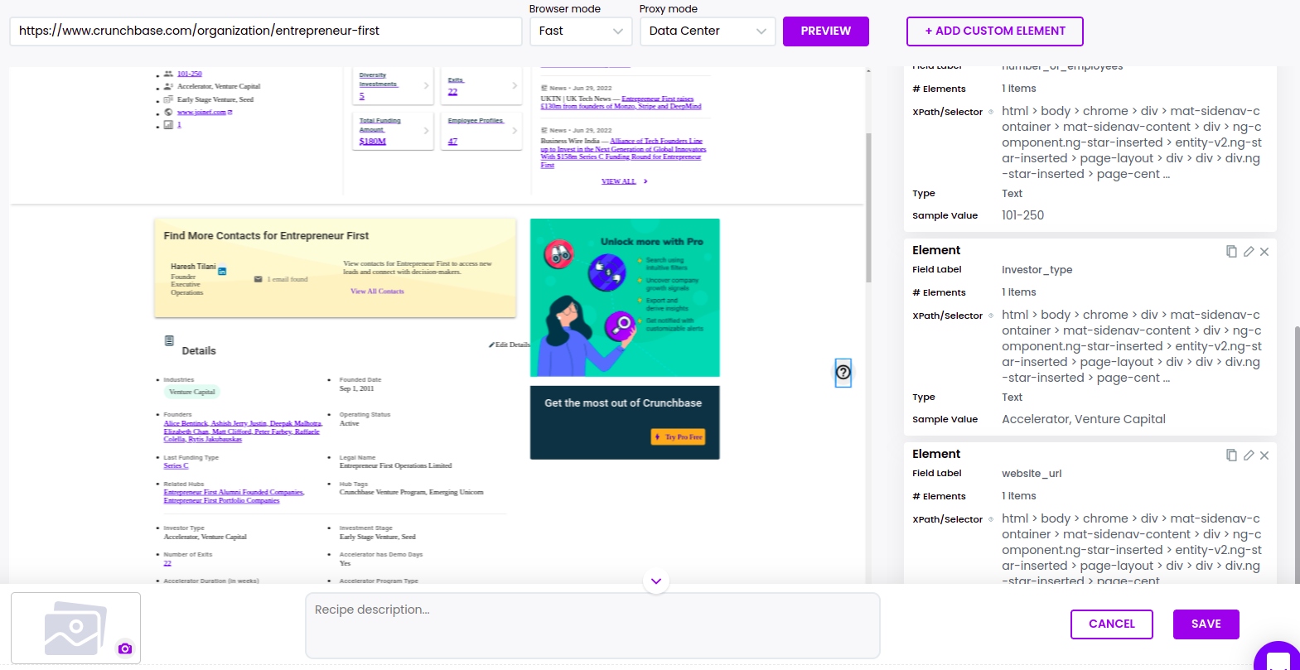The width and height of the screenshot is (1300, 670).
Task: Click 'Entrepreneur First Operations Limited' legal name
Action: (395, 465)
